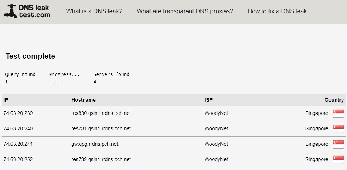Select IP address 74.63.20.239
The image size is (347, 170).
pyautogui.click(x=18, y=113)
